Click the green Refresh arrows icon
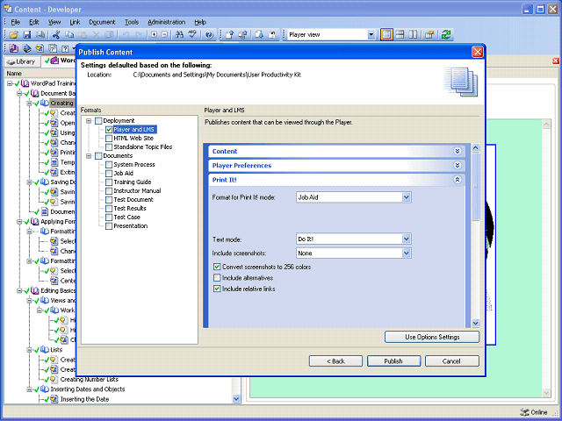Viewport: 562px width, 421px height. 446,35
